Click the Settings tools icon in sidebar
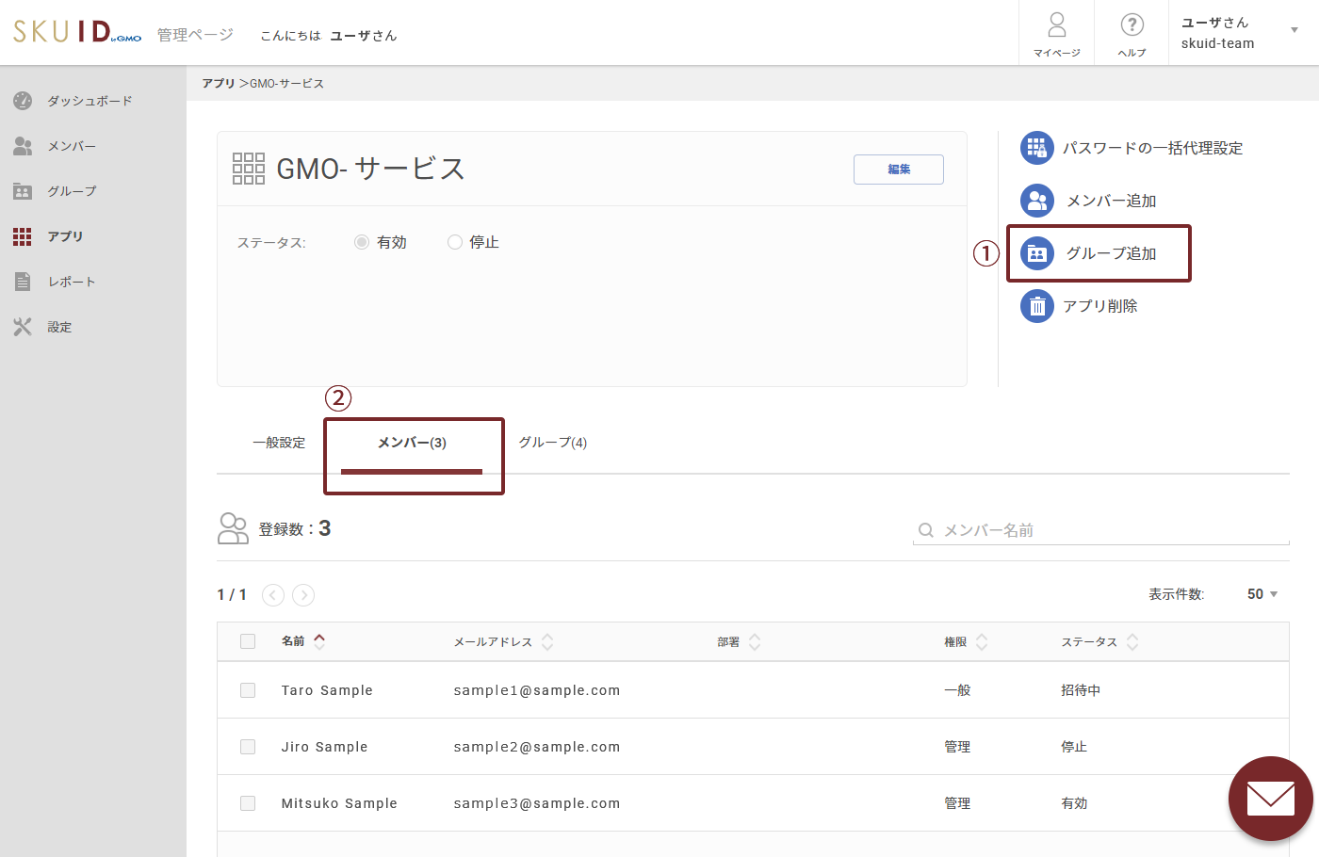The image size is (1319, 857). point(23,327)
